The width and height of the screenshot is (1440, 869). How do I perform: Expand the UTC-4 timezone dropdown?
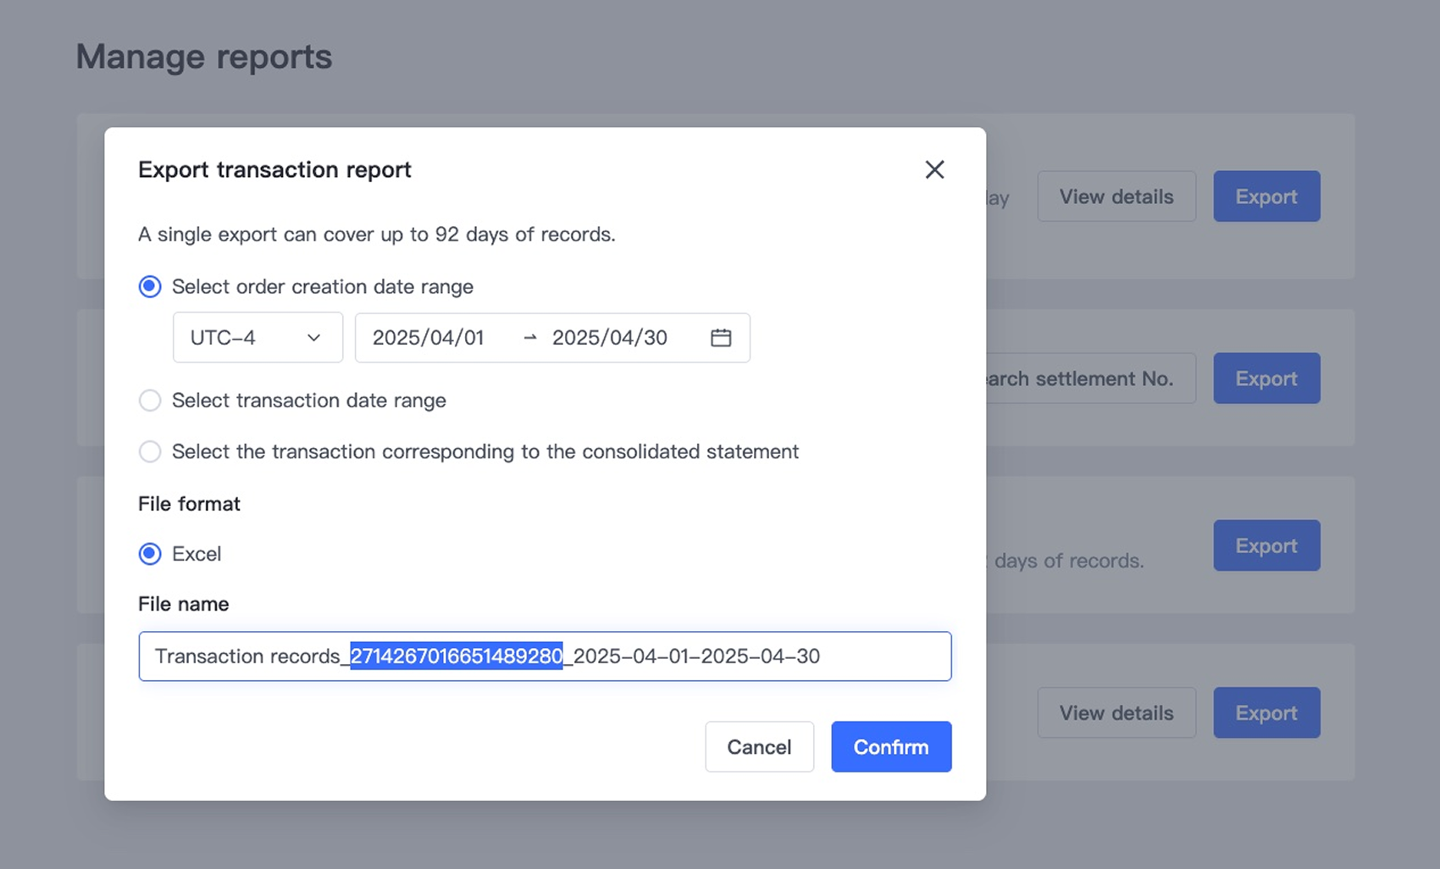[257, 338]
